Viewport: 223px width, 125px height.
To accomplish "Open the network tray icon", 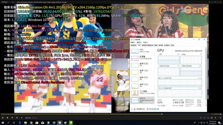I will 202,123.
